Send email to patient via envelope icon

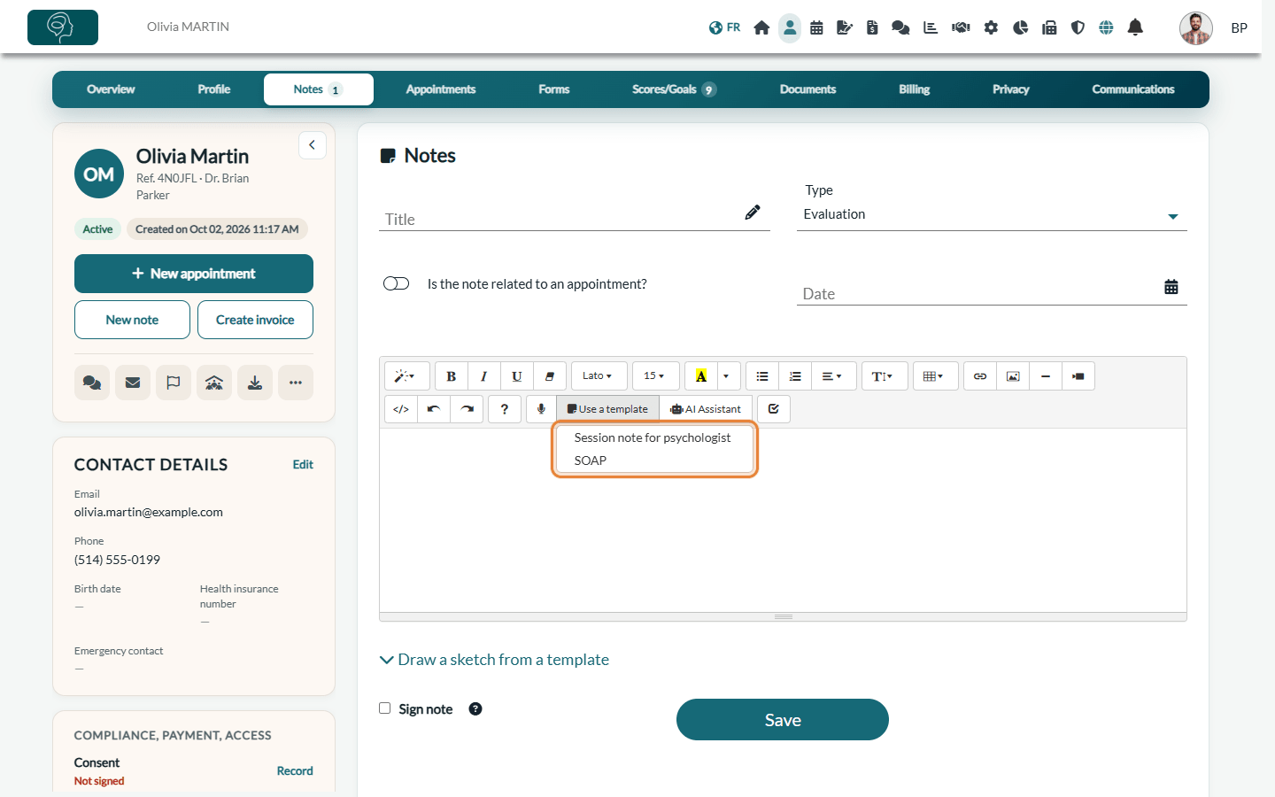click(x=133, y=383)
